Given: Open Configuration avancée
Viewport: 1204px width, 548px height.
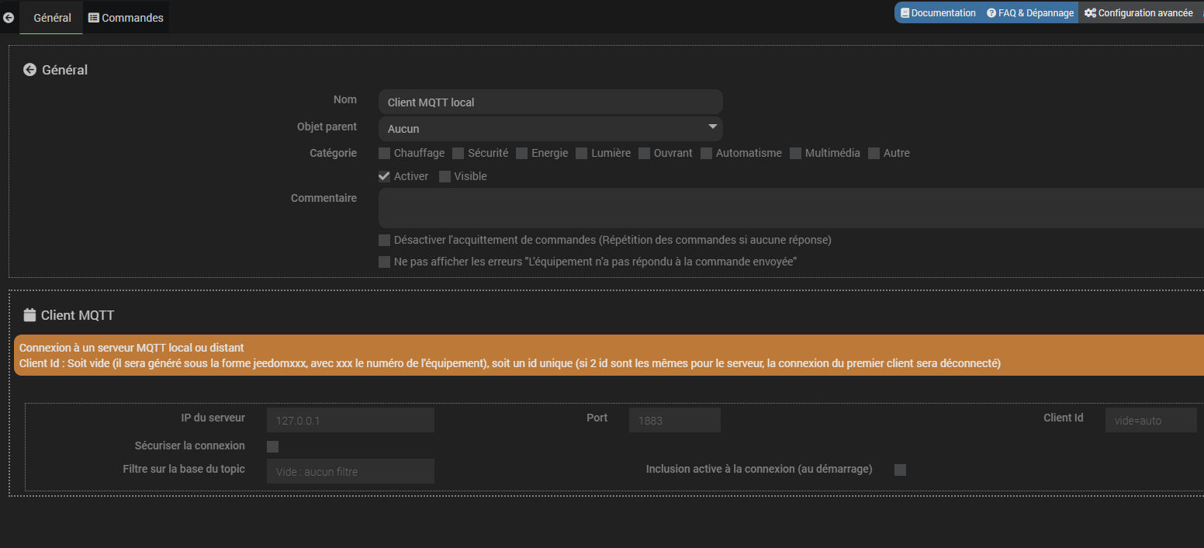Looking at the screenshot, I should tap(1145, 13).
